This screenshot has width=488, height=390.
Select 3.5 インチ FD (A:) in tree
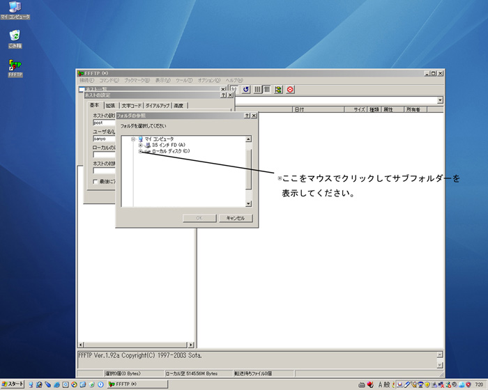(x=169, y=145)
